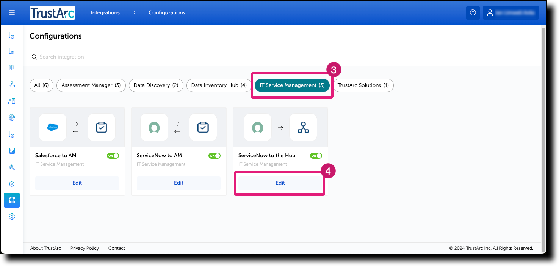Viewport: 559px width, 266px height.
Task: Click Edit on ServiceNow to the Hub
Action: click(280, 183)
